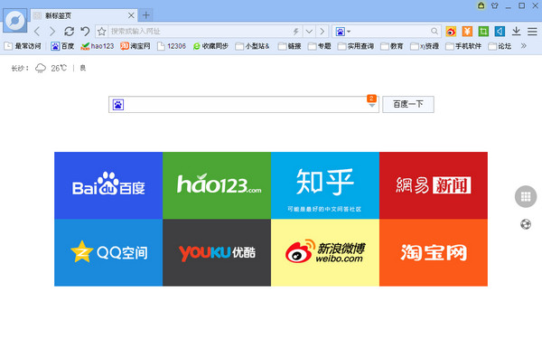Click the soccer ball icon on right
542x339 pixels.
click(x=526, y=224)
